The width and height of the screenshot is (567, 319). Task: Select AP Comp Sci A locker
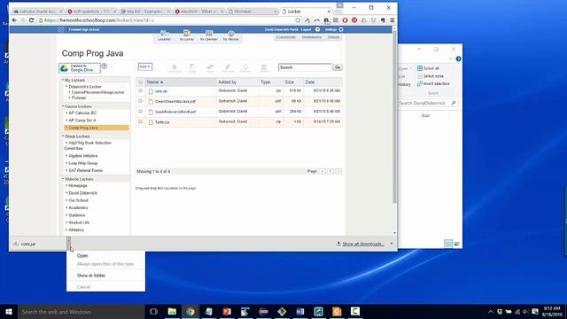[x=82, y=121]
